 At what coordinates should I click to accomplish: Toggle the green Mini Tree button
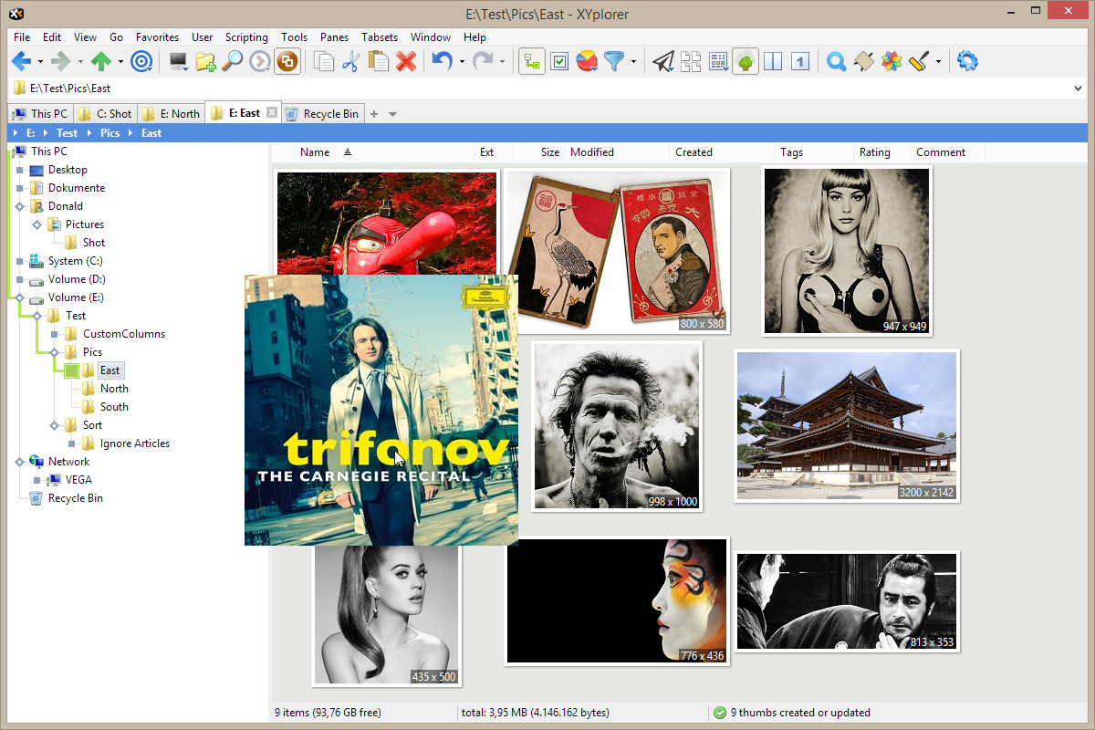pyautogui.click(x=533, y=62)
